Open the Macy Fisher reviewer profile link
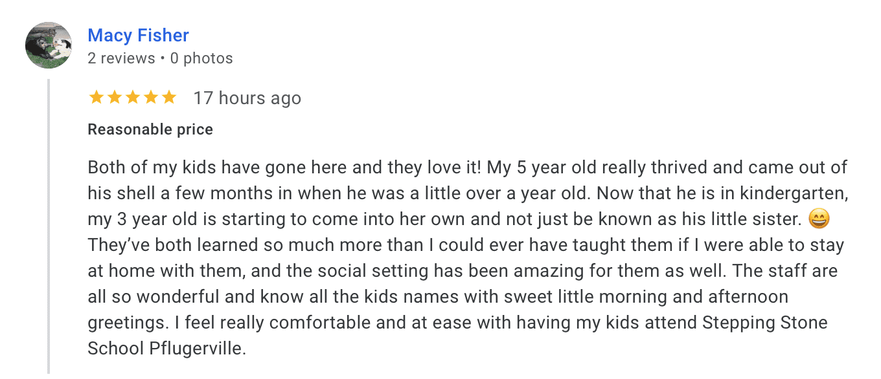Screen dimensions: 881x379 click(x=138, y=35)
